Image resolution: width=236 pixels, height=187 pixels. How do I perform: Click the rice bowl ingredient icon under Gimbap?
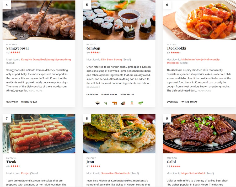pyautogui.click(x=98, y=103)
